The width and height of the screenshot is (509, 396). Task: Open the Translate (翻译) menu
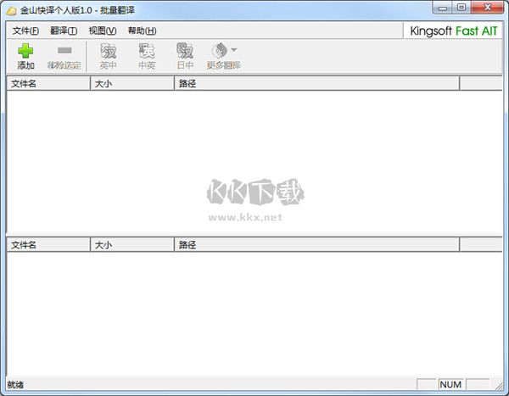click(64, 31)
